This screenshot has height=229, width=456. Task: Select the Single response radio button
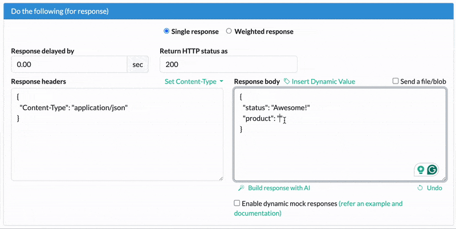click(166, 31)
